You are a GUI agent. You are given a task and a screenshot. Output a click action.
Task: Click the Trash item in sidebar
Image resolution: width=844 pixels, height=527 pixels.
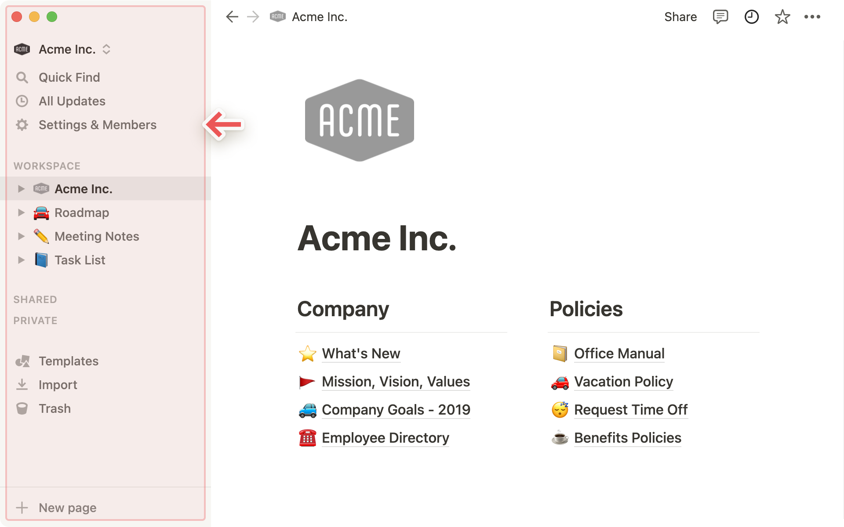(54, 408)
